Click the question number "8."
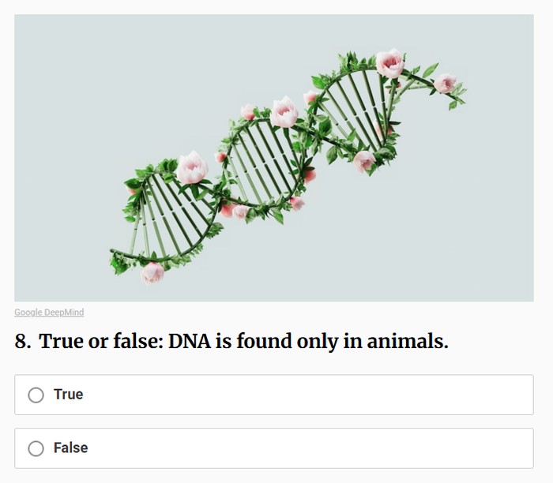This screenshot has width=553, height=483. click(x=23, y=342)
